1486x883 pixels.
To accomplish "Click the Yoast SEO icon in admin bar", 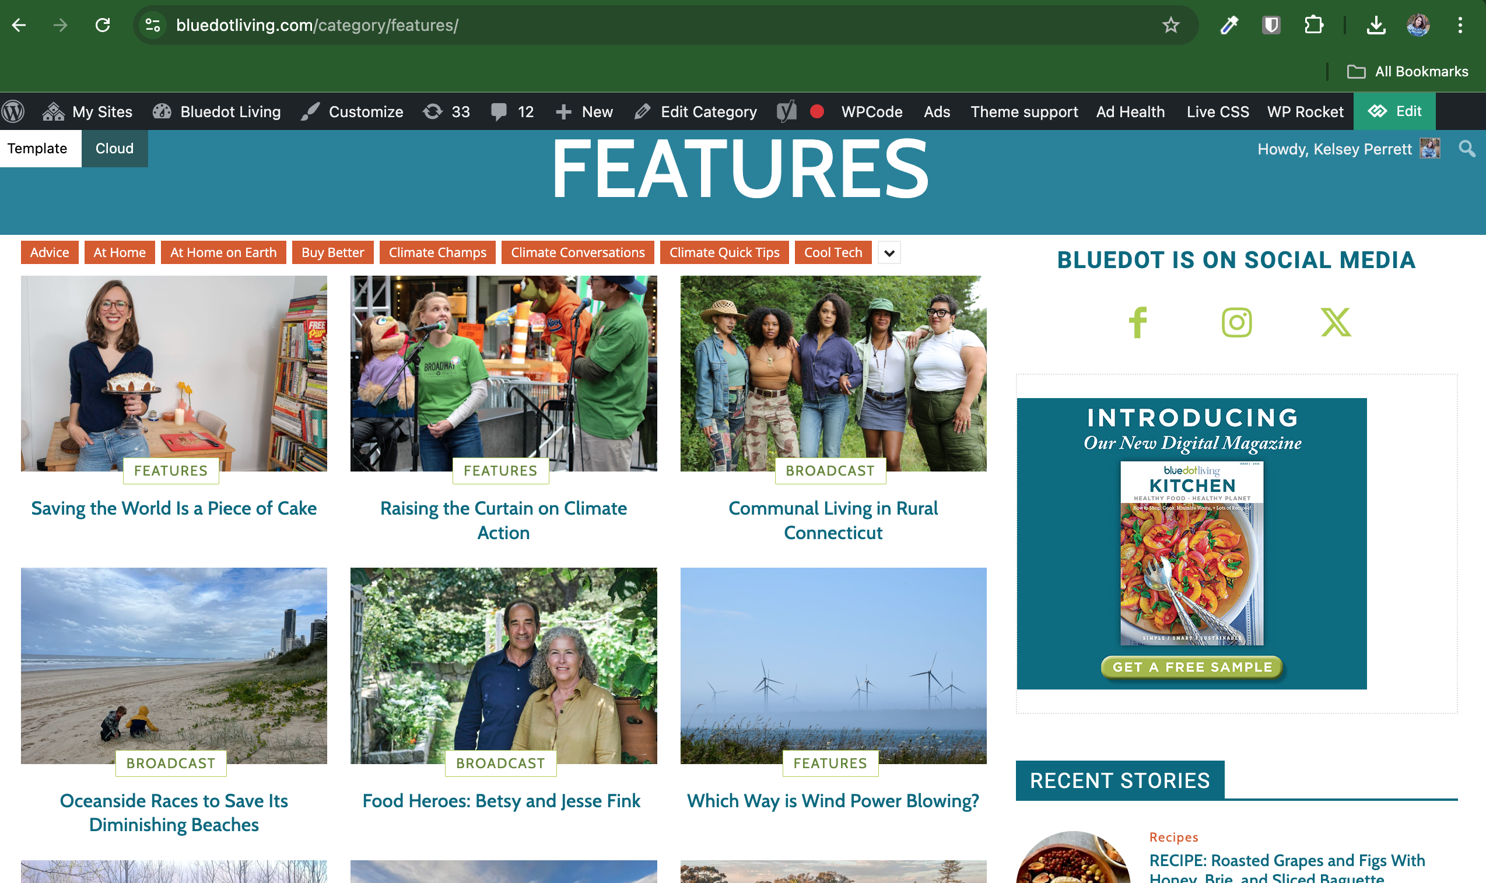I will (787, 111).
